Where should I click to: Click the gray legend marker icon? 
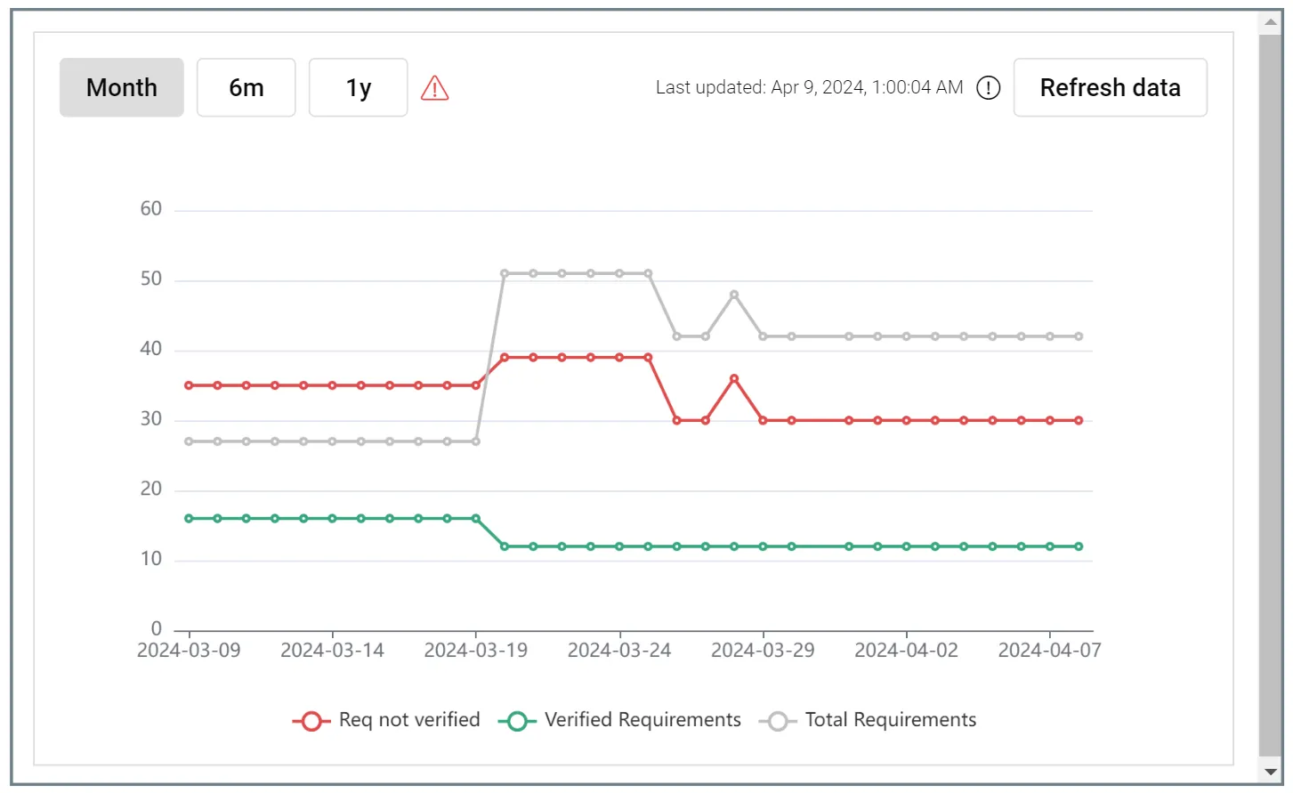coord(778,721)
